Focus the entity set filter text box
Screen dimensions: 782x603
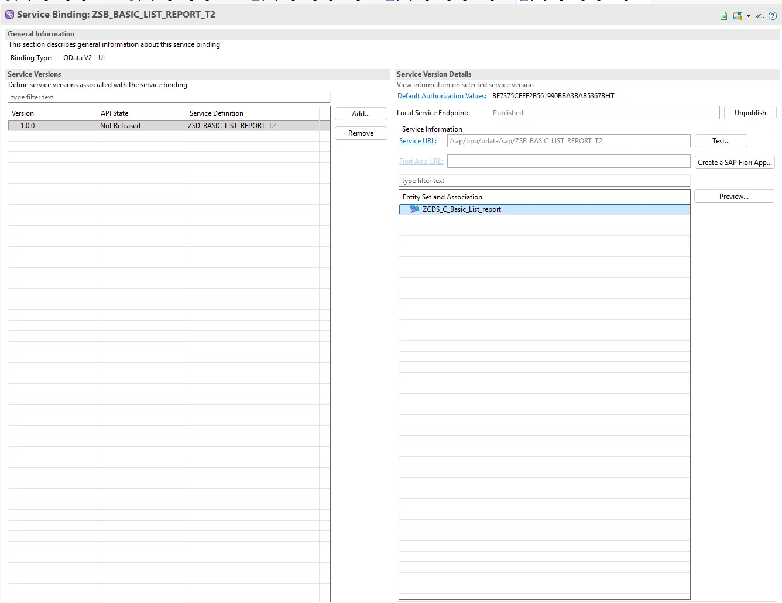[x=544, y=181]
